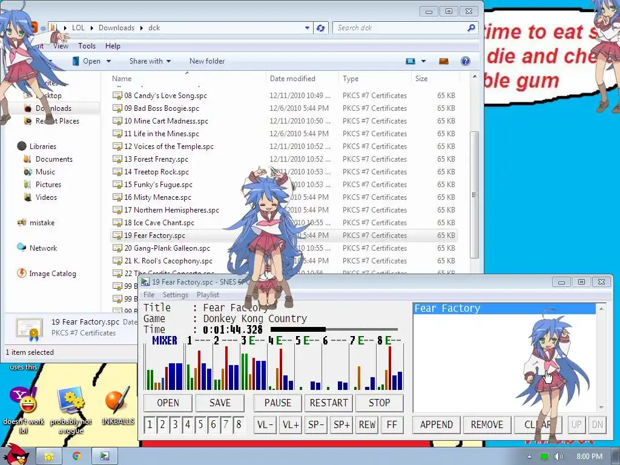Open the Tools menu in Explorer
This screenshot has width=620, height=465.
(87, 46)
